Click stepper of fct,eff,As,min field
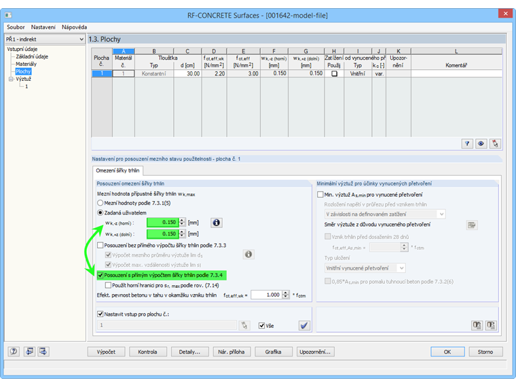Image resolution: width=516 pixels, height=387 pixels. click(405, 247)
